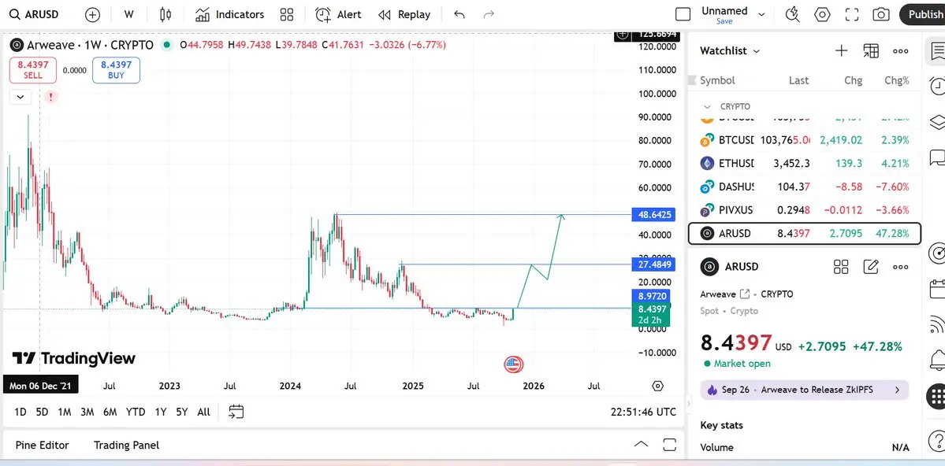Screen dimensions: 945x466
Task: Open chart settings hexagon icon
Action: click(822, 14)
